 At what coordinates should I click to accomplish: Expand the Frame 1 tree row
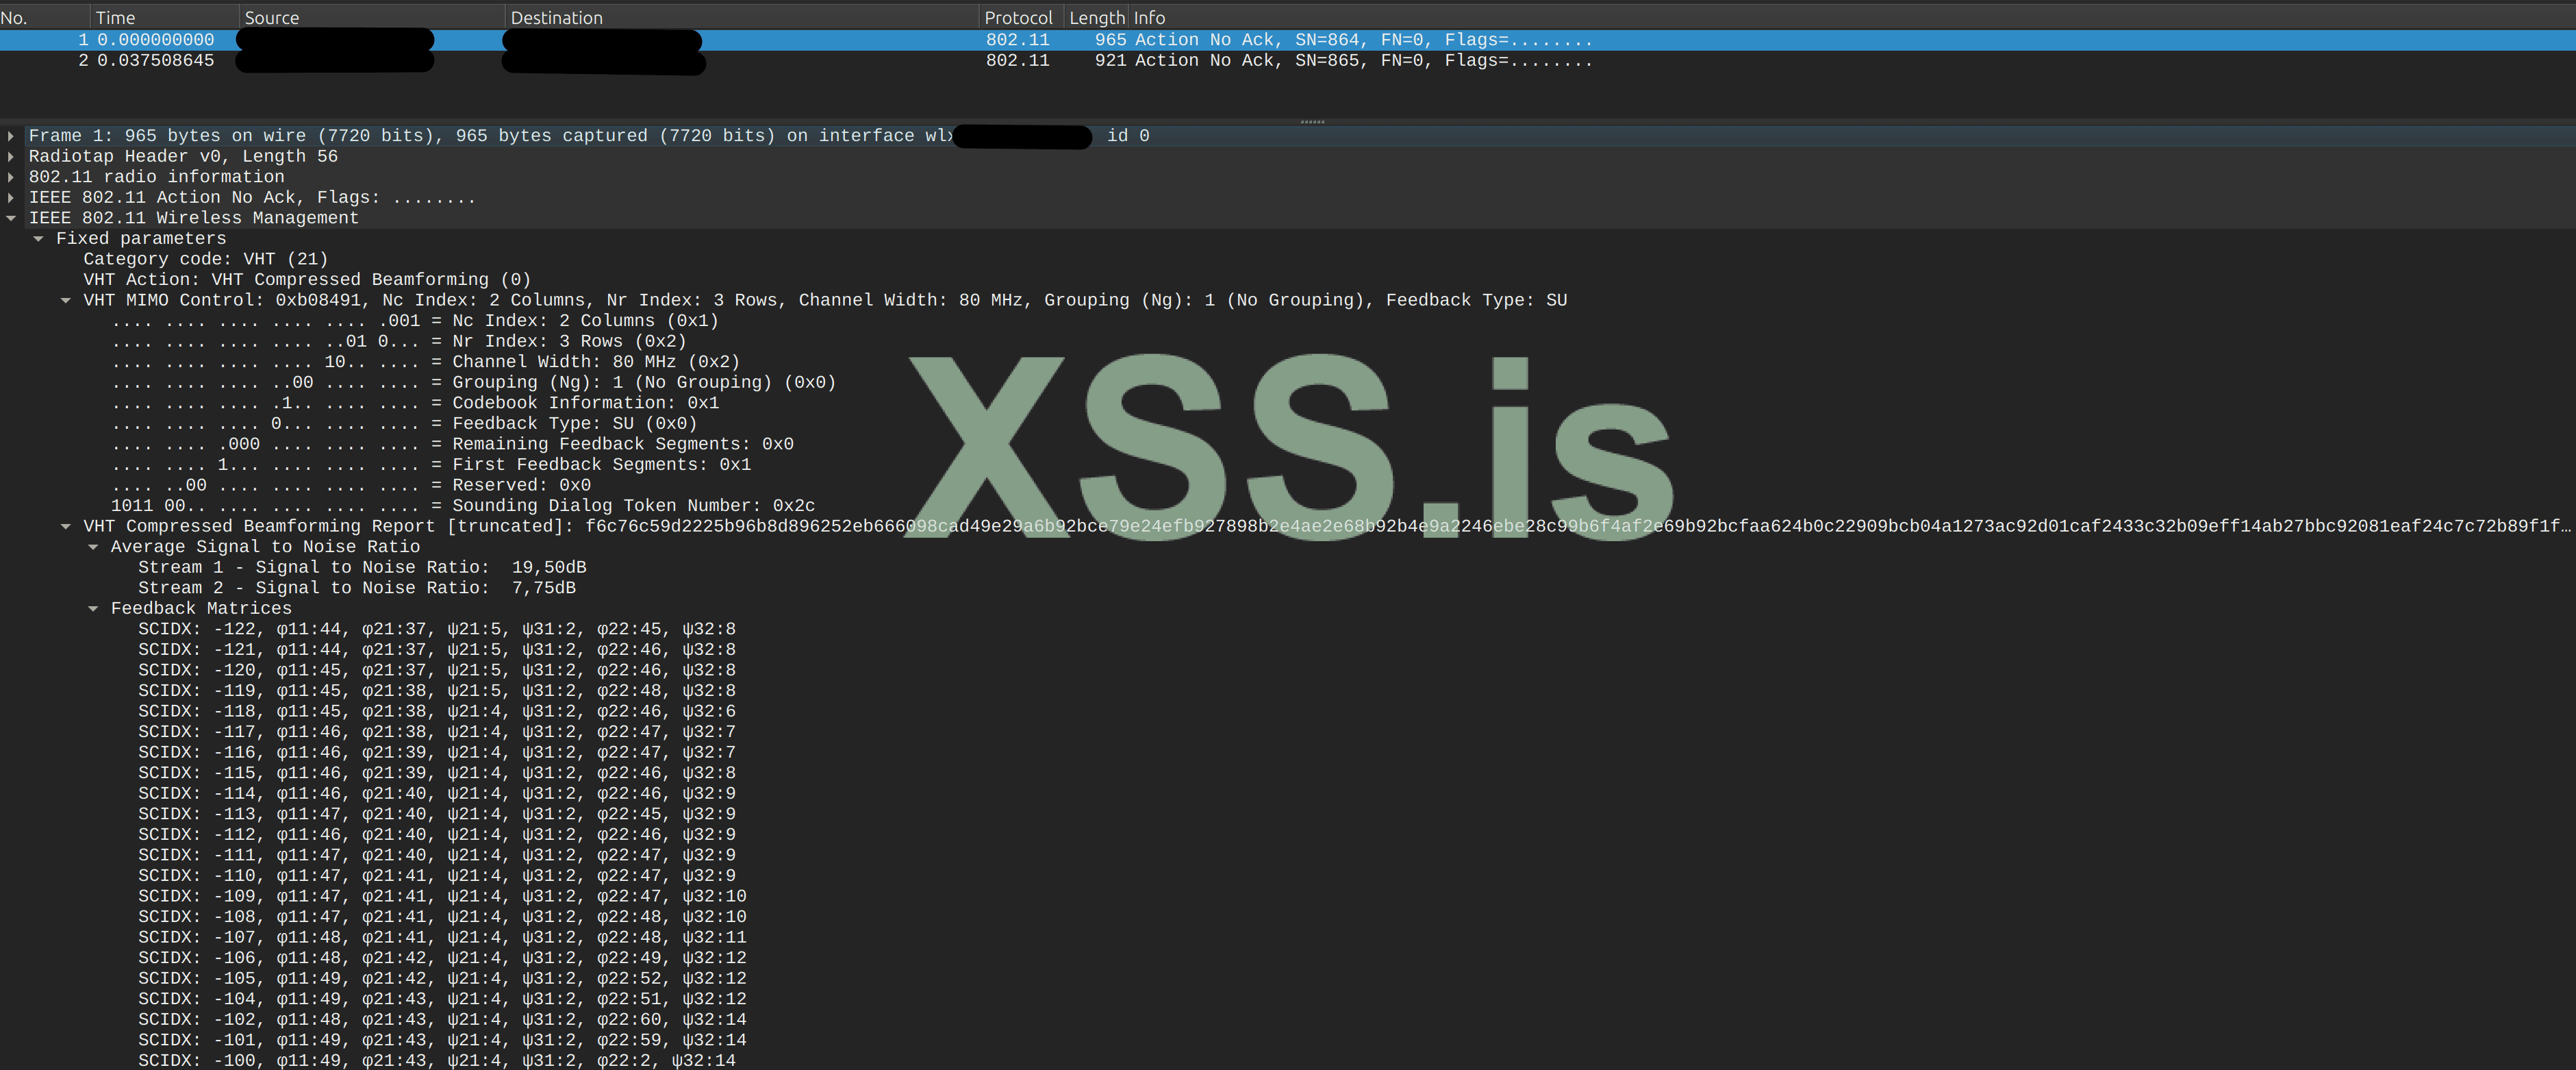click(x=11, y=135)
